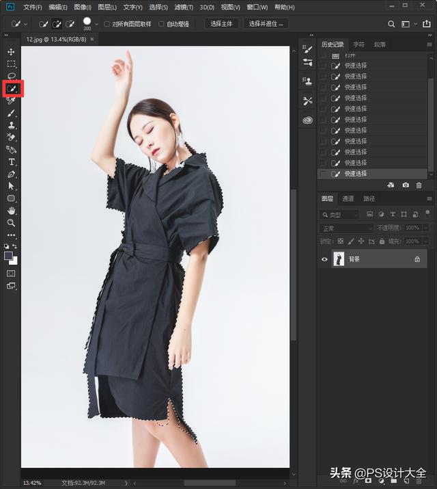This screenshot has width=437, height=489.
Task: Open the Creative Cloud Libraries panel
Action: [307, 120]
